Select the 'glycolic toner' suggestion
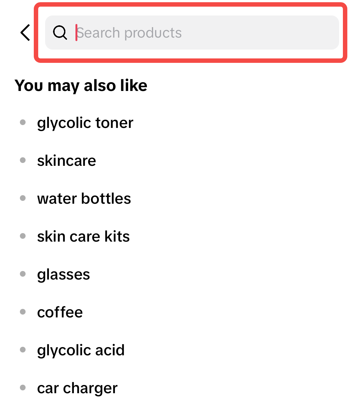 pyautogui.click(x=85, y=123)
